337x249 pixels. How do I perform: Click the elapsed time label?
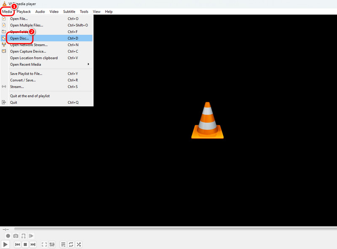[x=6, y=229]
